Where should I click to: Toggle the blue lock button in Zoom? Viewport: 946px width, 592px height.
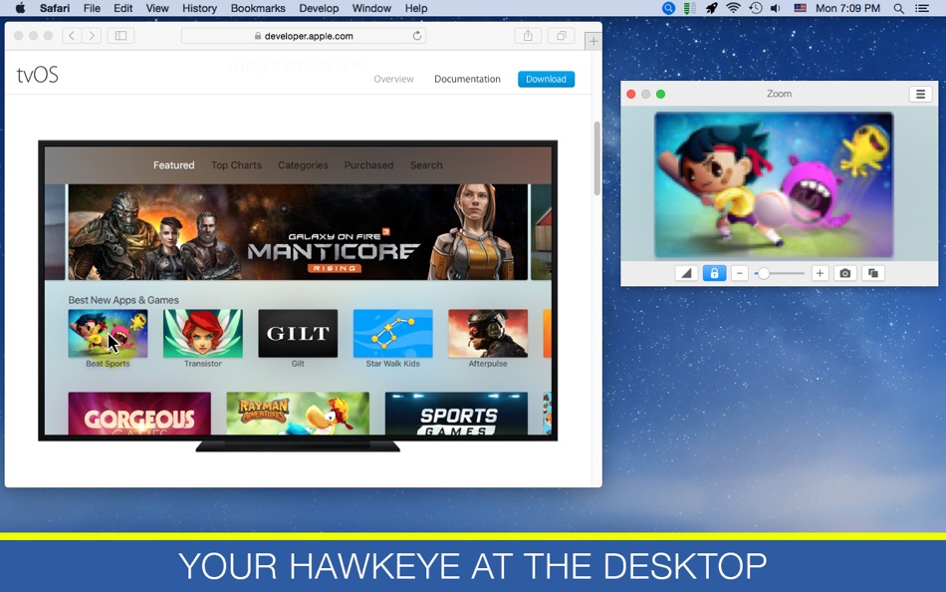point(714,273)
